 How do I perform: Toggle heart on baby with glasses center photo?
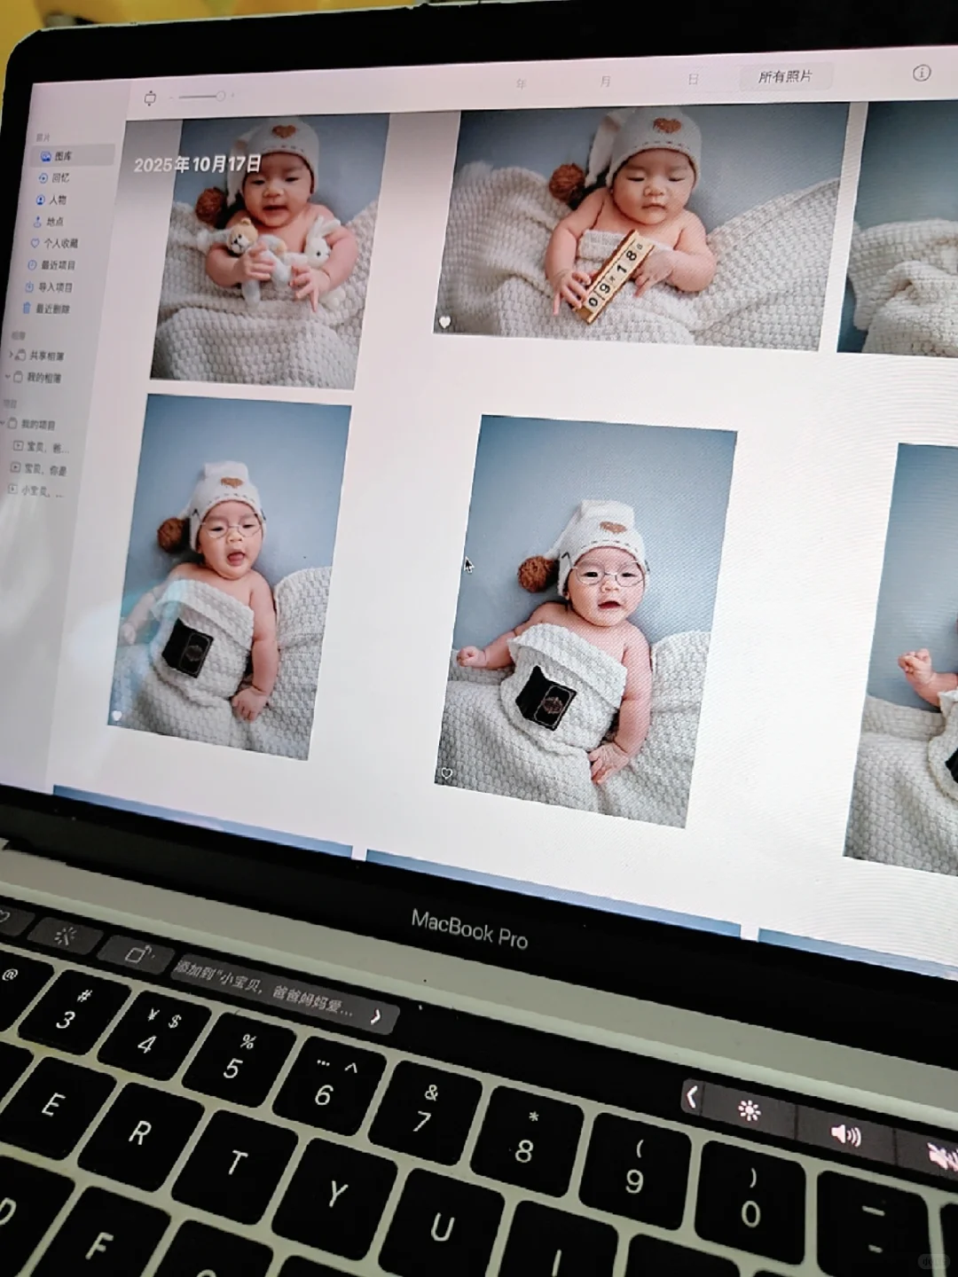tap(446, 773)
